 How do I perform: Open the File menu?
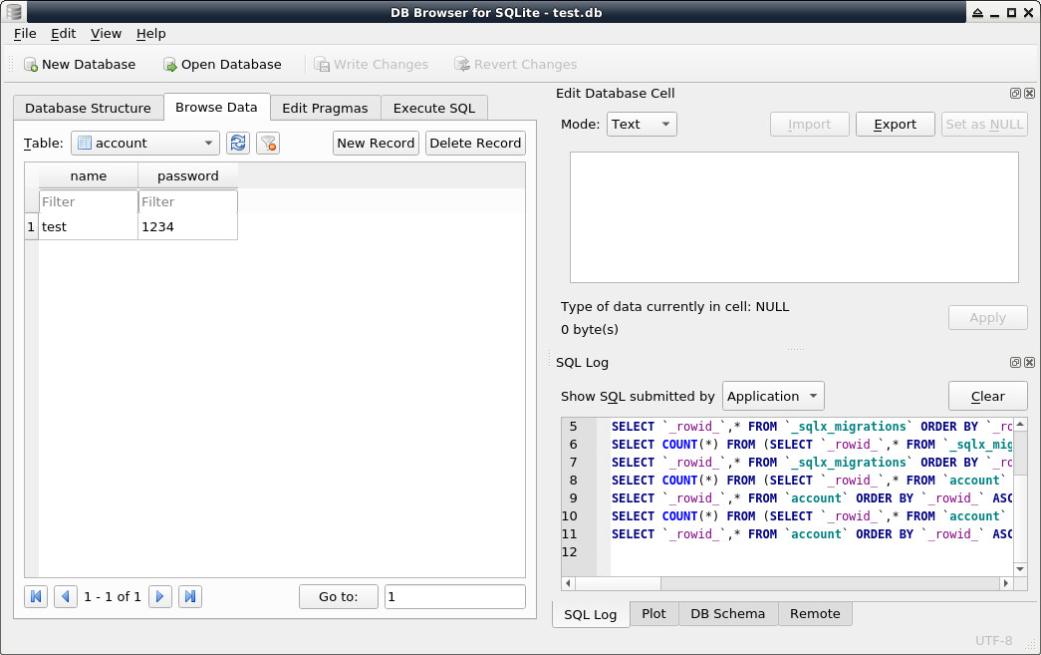click(x=25, y=33)
